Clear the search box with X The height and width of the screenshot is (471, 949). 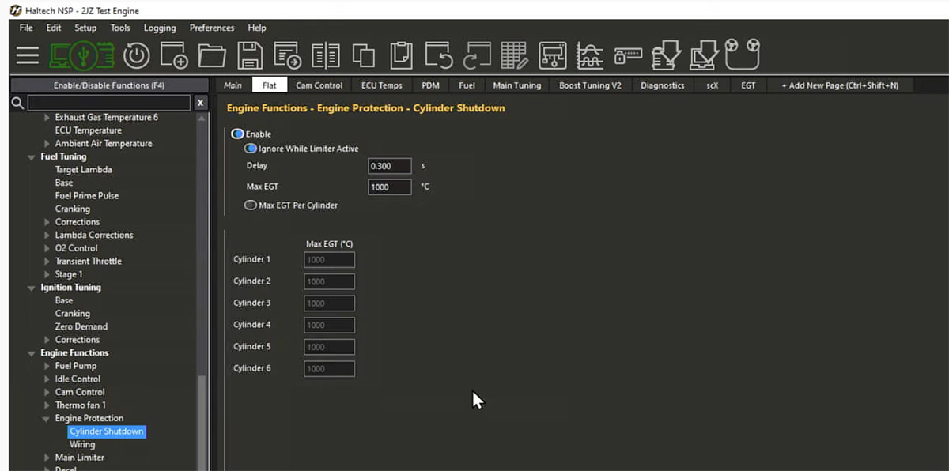pyautogui.click(x=200, y=103)
